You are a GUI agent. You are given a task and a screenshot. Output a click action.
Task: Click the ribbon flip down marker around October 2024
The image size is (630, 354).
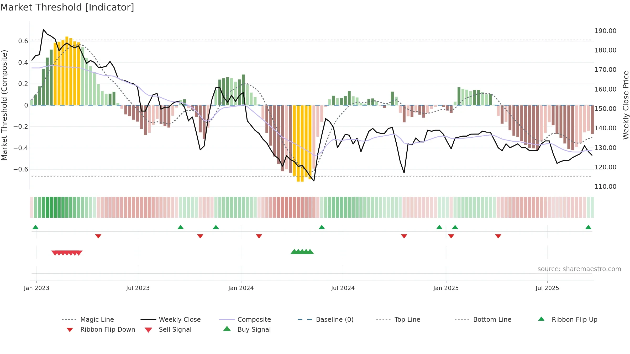[404, 236]
